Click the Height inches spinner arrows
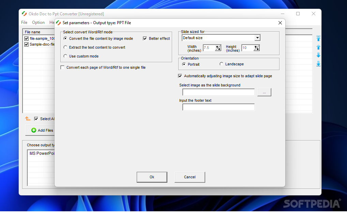The height and width of the screenshot is (213, 347). point(256,48)
